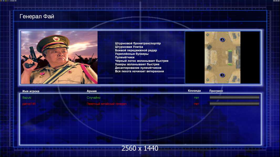
Task: Click player name 'patriot745'
Action: point(29,104)
